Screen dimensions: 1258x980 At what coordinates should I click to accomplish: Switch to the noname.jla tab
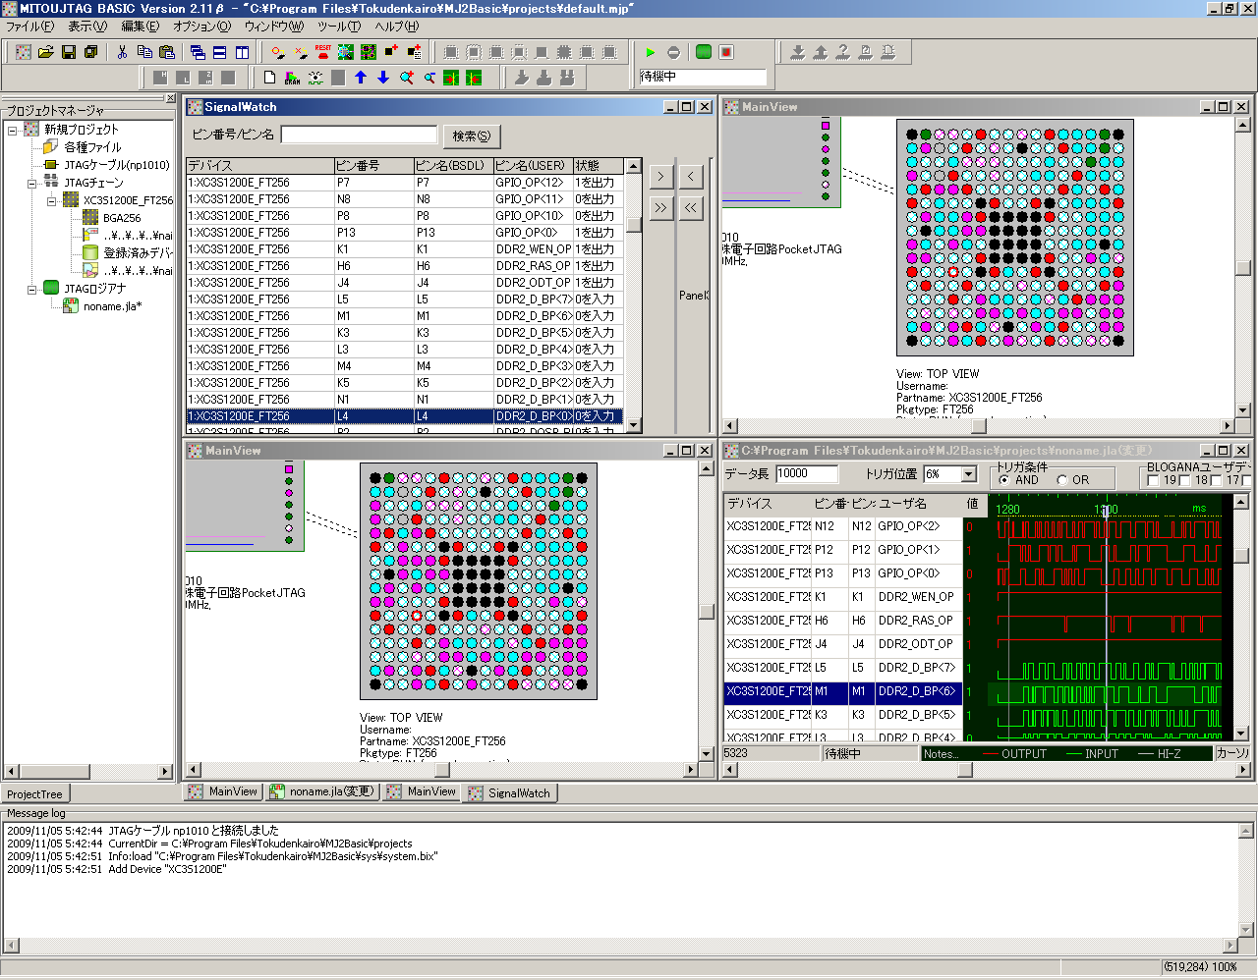(x=322, y=791)
